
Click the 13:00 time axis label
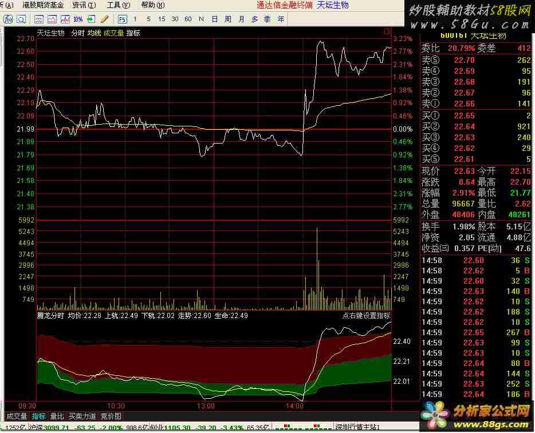206,406
